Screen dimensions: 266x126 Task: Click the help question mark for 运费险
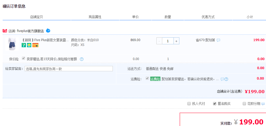coord(226,79)
